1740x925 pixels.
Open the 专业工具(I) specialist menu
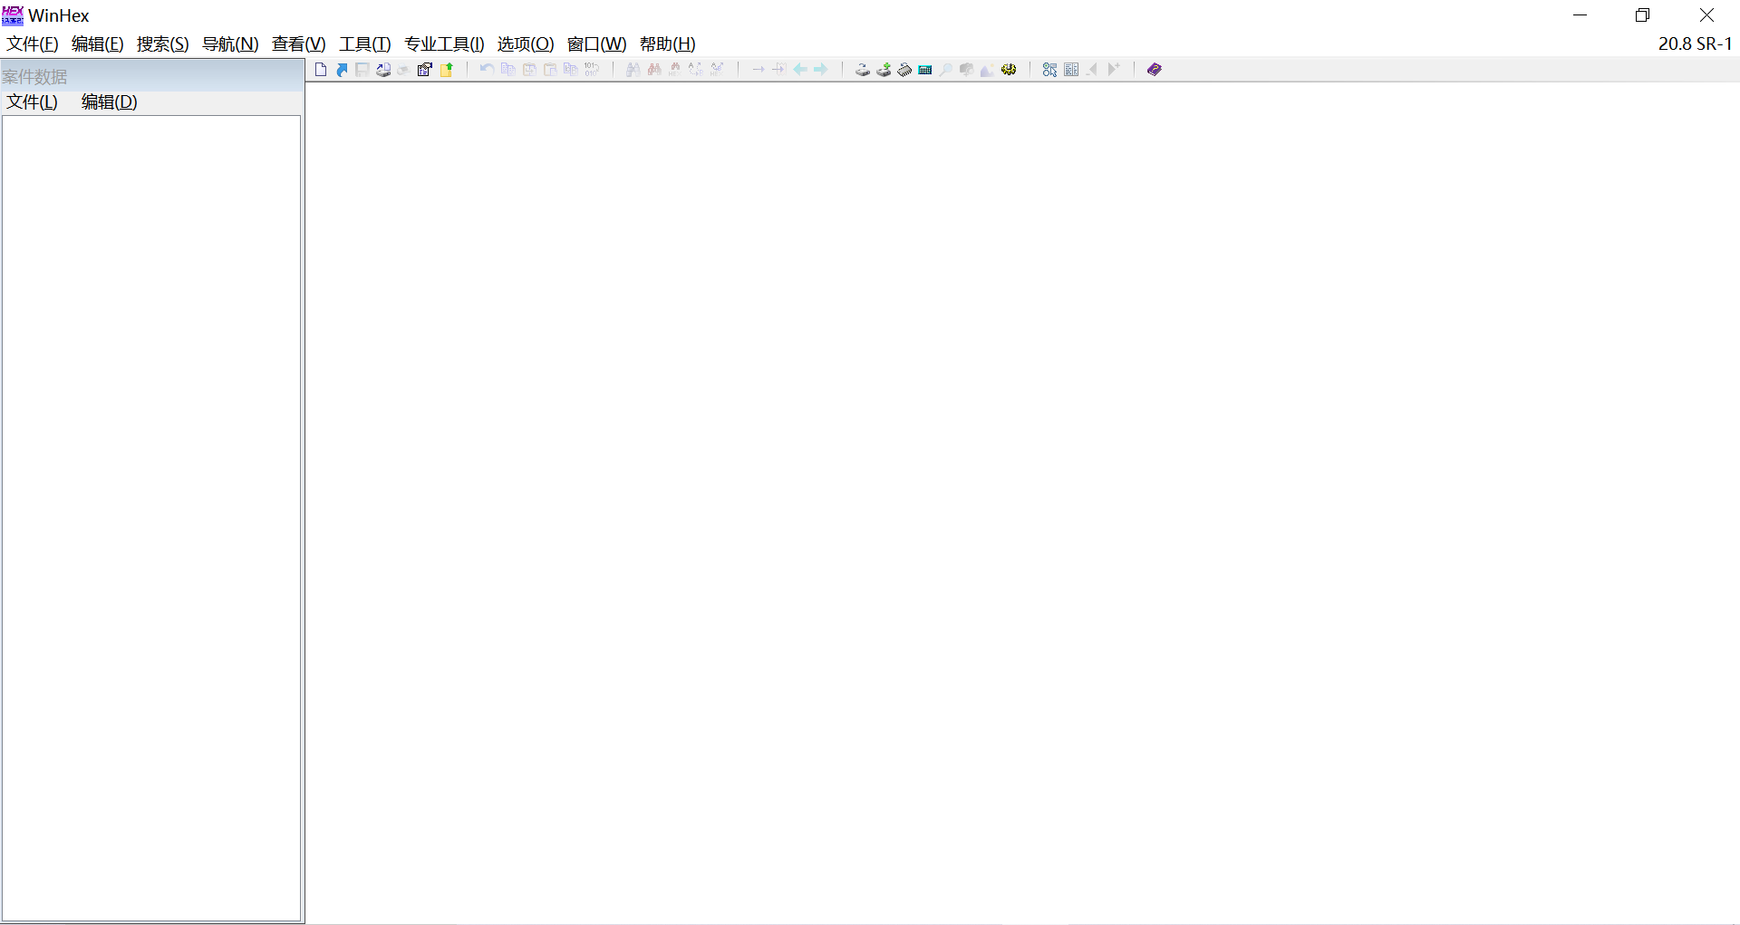pyautogui.click(x=444, y=44)
